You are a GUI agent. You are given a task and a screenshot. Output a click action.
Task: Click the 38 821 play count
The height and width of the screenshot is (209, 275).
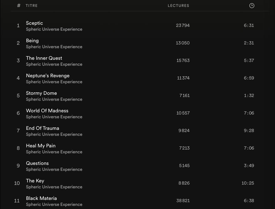click(x=183, y=201)
